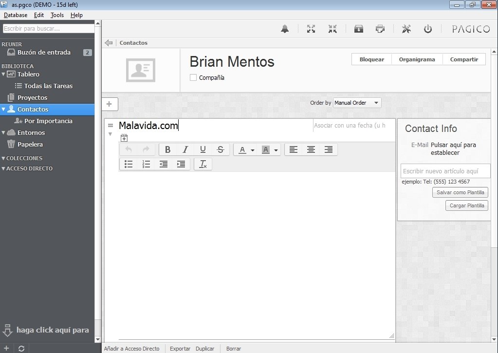Click the notification bell icon
Screen dimensions: 498x353
point(285,29)
